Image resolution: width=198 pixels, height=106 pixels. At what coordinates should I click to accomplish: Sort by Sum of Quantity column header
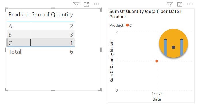[x=52, y=15]
